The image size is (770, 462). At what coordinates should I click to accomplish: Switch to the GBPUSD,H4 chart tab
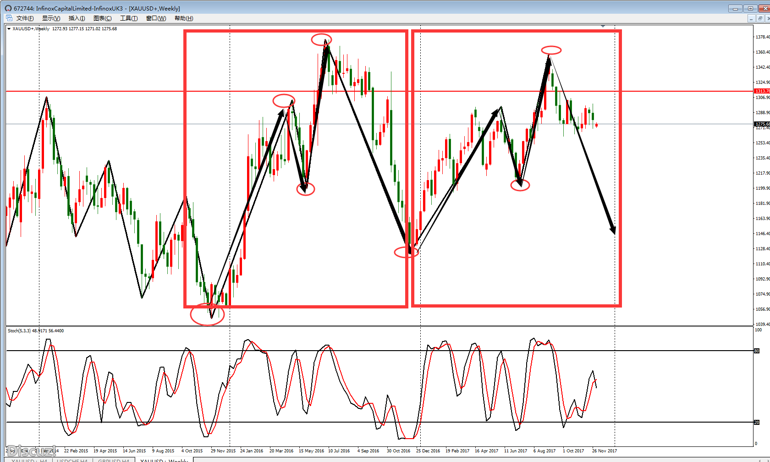point(114,460)
